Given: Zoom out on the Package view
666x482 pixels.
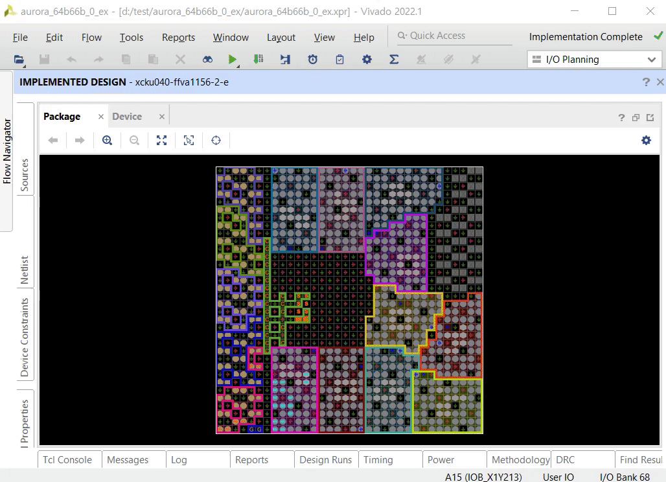Looking at the screenshot, I should tap(134, 140).
